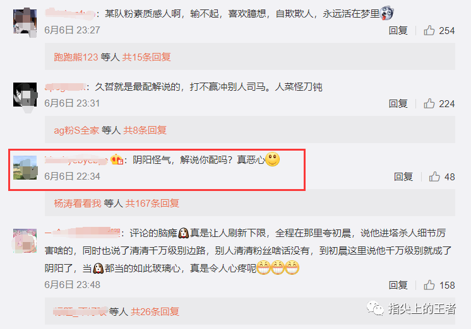Click the husky emoji in first comment

[x=386, y=13]
